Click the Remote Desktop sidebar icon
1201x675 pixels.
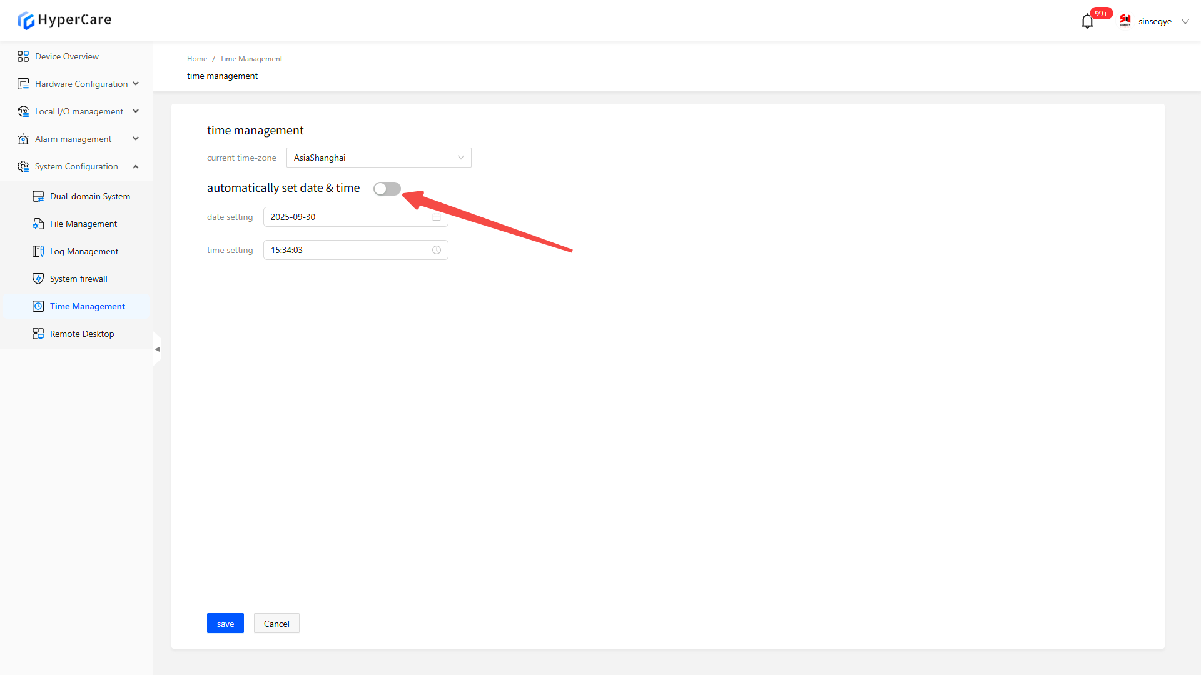click(38, 334)
